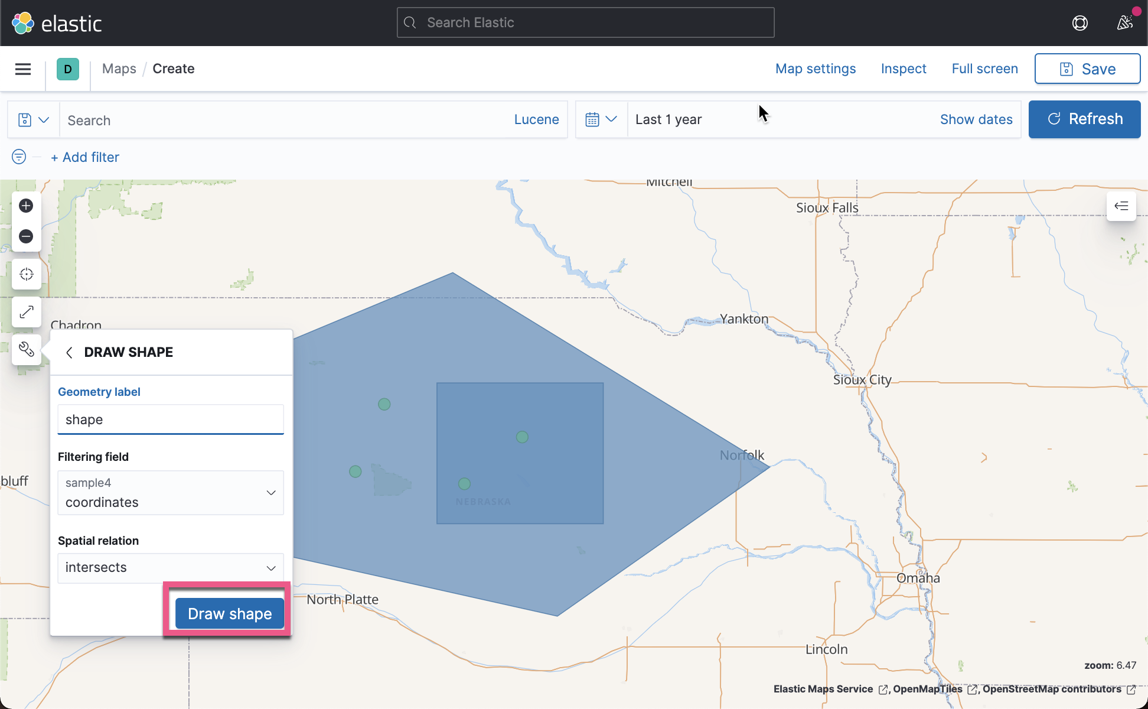The height and width of the screenshot is (709, 1148).
Task: Open Elastic help icon
Action: pos(1080,22)
